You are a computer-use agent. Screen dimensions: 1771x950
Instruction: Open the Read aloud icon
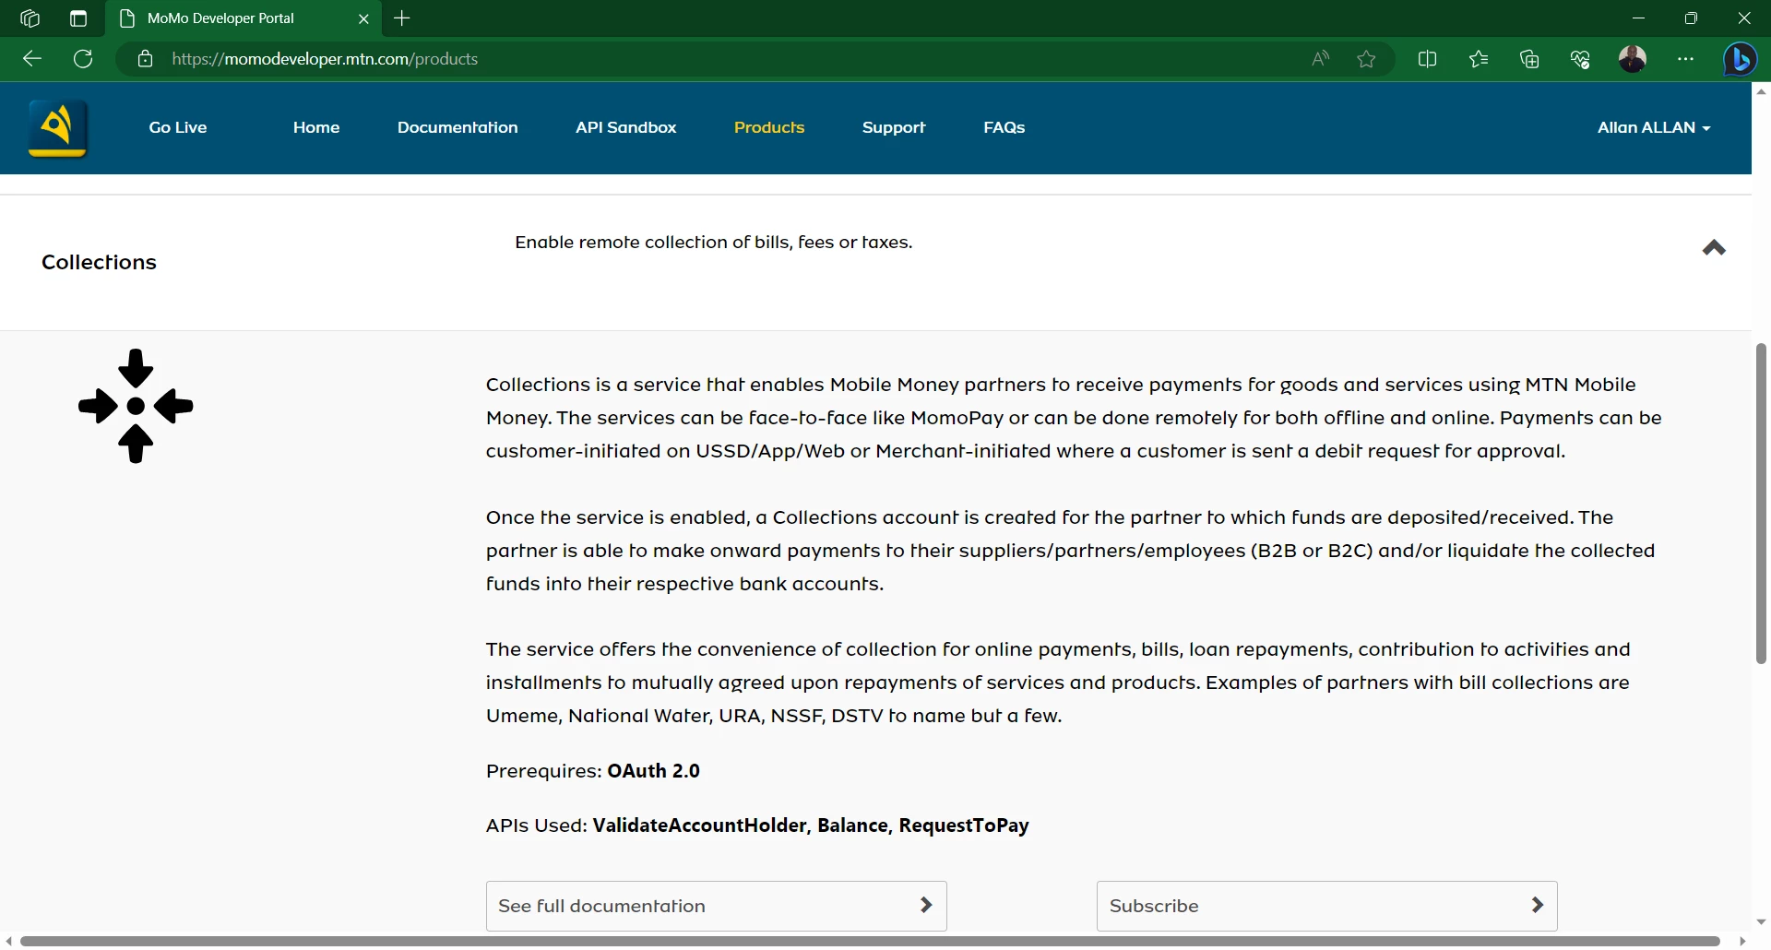(x=1321, y=59)
